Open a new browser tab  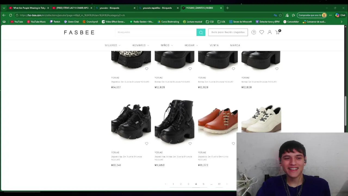(x=228, y=8)
